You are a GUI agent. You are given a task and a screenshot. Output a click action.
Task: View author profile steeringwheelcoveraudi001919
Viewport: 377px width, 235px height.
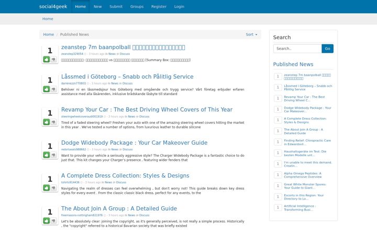pyautogui.click(x=82, y=116)
